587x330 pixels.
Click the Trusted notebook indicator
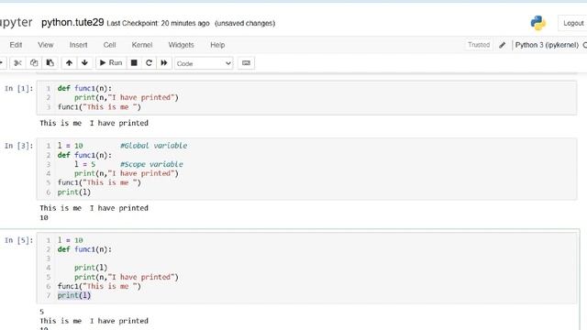pos(479,45)
